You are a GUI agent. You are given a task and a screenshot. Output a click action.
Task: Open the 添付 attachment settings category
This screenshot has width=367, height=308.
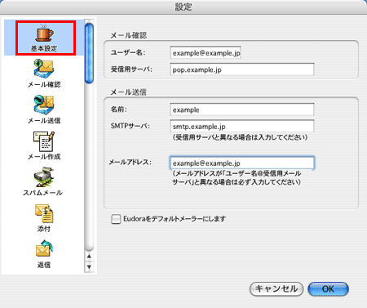(44, 218)
